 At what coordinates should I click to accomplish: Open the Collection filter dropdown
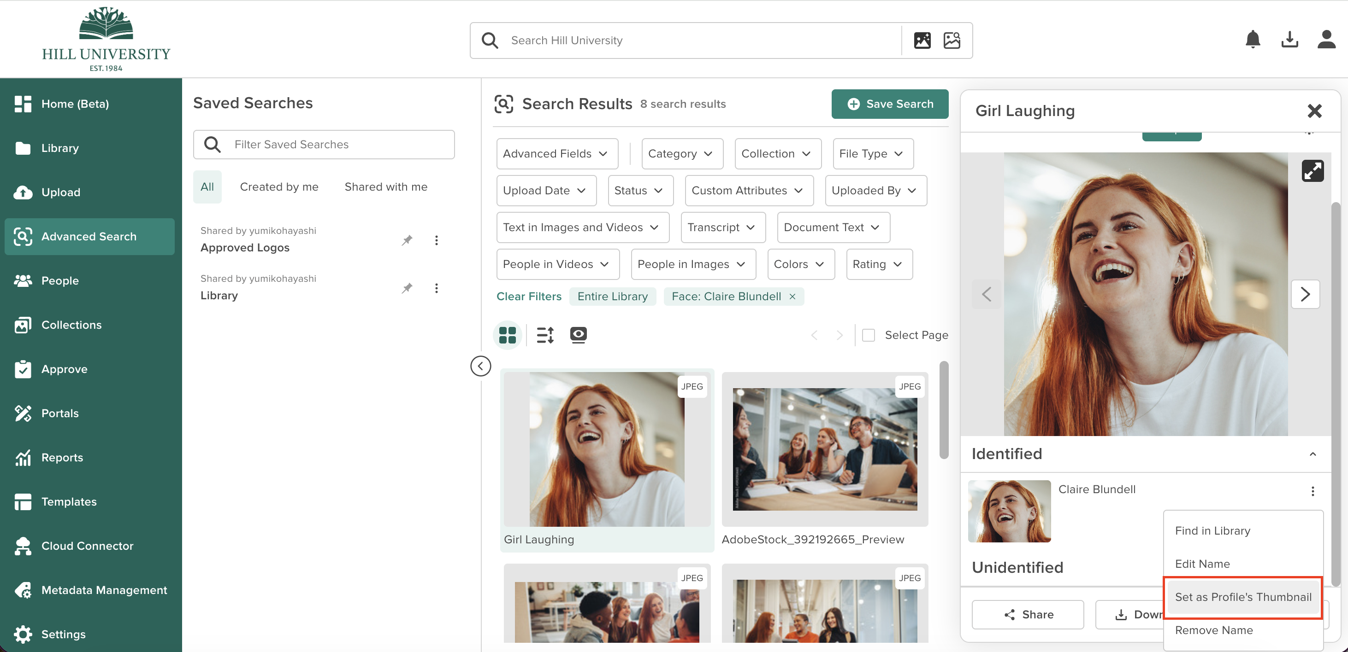(x=778, y=154)
